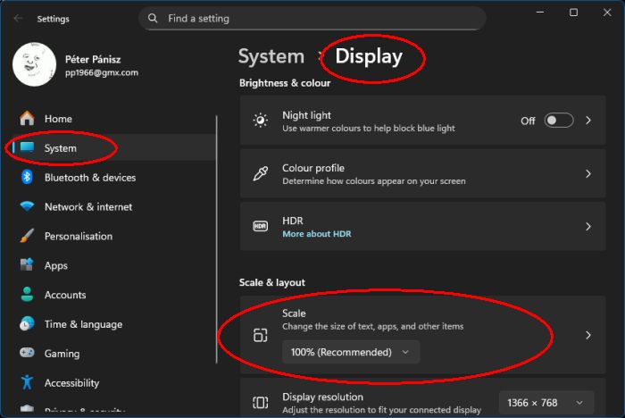
Task: Expand Night light settings chevron
Action: (588, 121)
